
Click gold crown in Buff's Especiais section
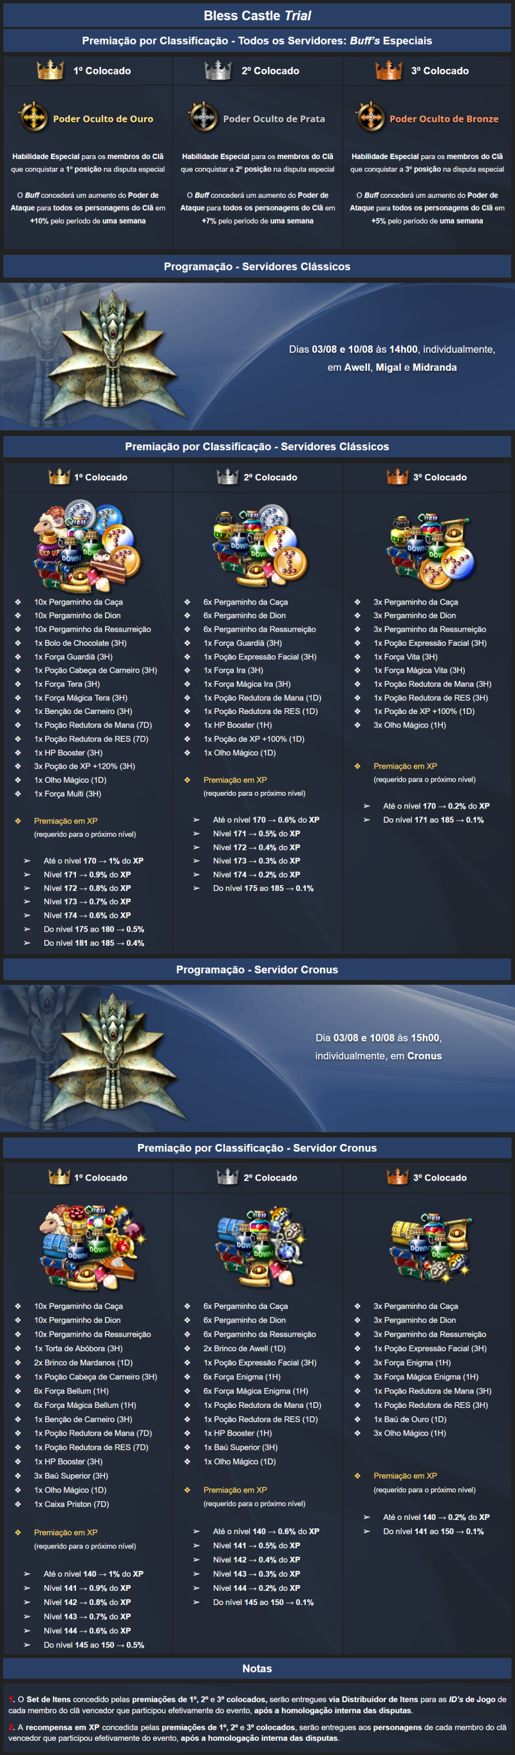click(50, 70)
